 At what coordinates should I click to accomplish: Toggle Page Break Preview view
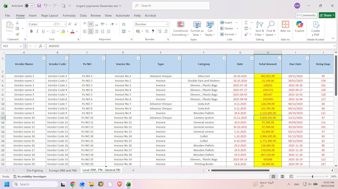point(291,177)
